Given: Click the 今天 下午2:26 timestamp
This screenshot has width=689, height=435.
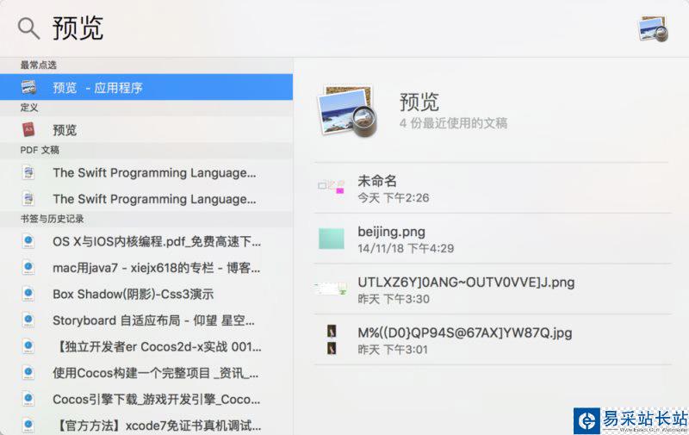Looking at the screenshot, I should tap(394, 198).
